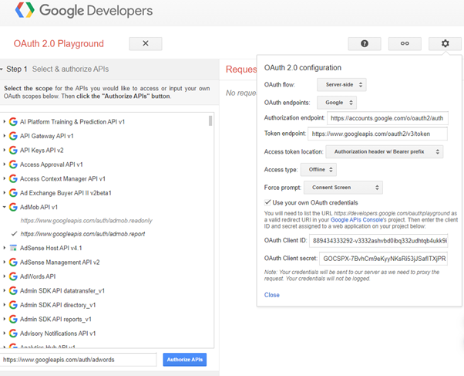Screen dimensions: 464x376
Task: Expand Admin SDK API reports_v1 node
Action: pos(4,319)
